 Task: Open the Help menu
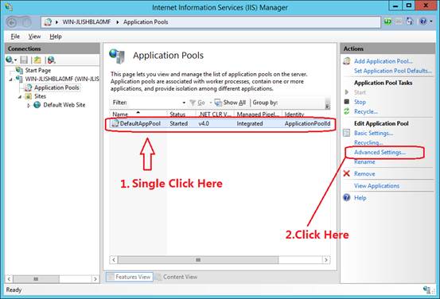tap(56, 37)
